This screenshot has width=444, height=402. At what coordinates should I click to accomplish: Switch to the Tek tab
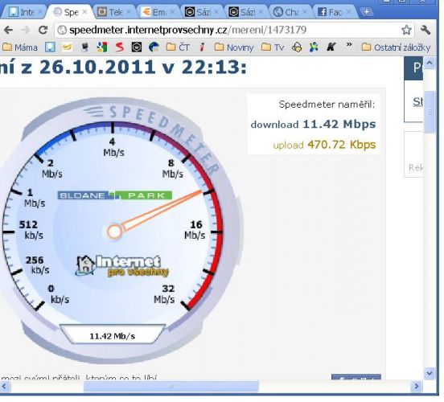pos(114,12)
